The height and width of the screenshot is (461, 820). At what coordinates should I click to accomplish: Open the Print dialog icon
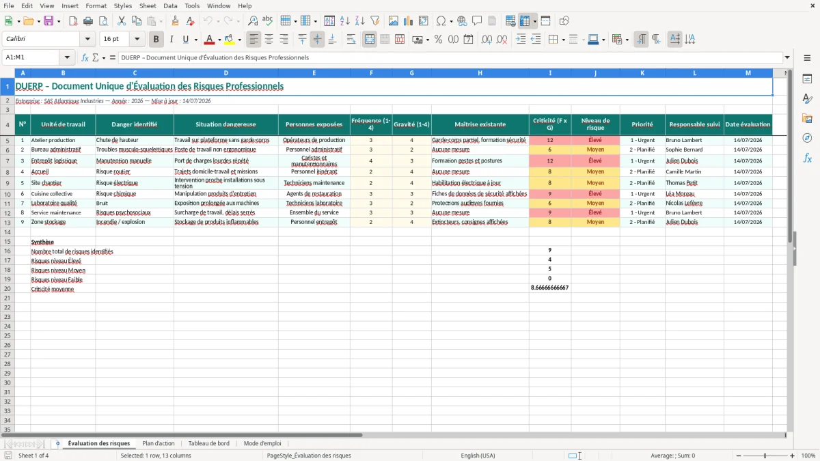coord(88,21)
